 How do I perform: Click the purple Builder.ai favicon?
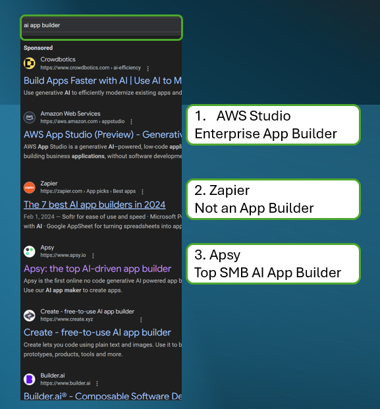tap(30, 379)
